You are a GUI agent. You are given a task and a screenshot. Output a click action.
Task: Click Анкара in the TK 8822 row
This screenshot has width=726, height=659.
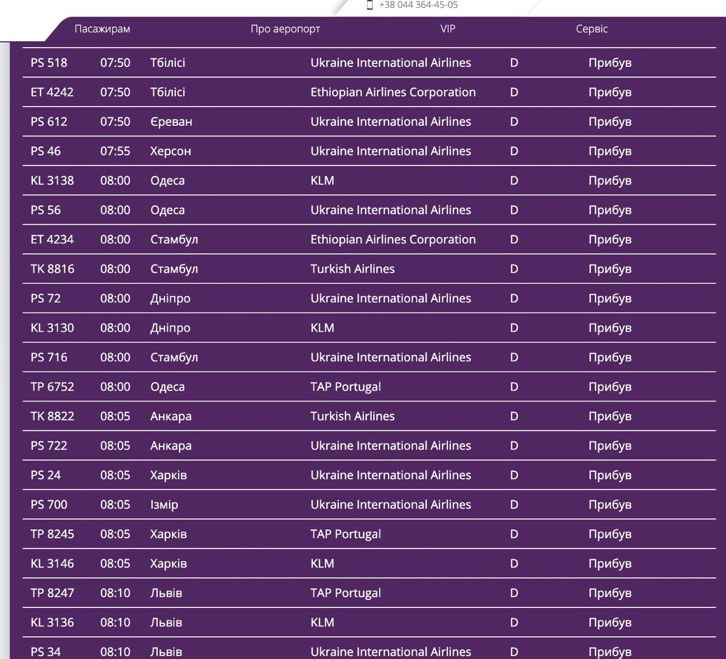pyautogui.click(x=171, y=417)
